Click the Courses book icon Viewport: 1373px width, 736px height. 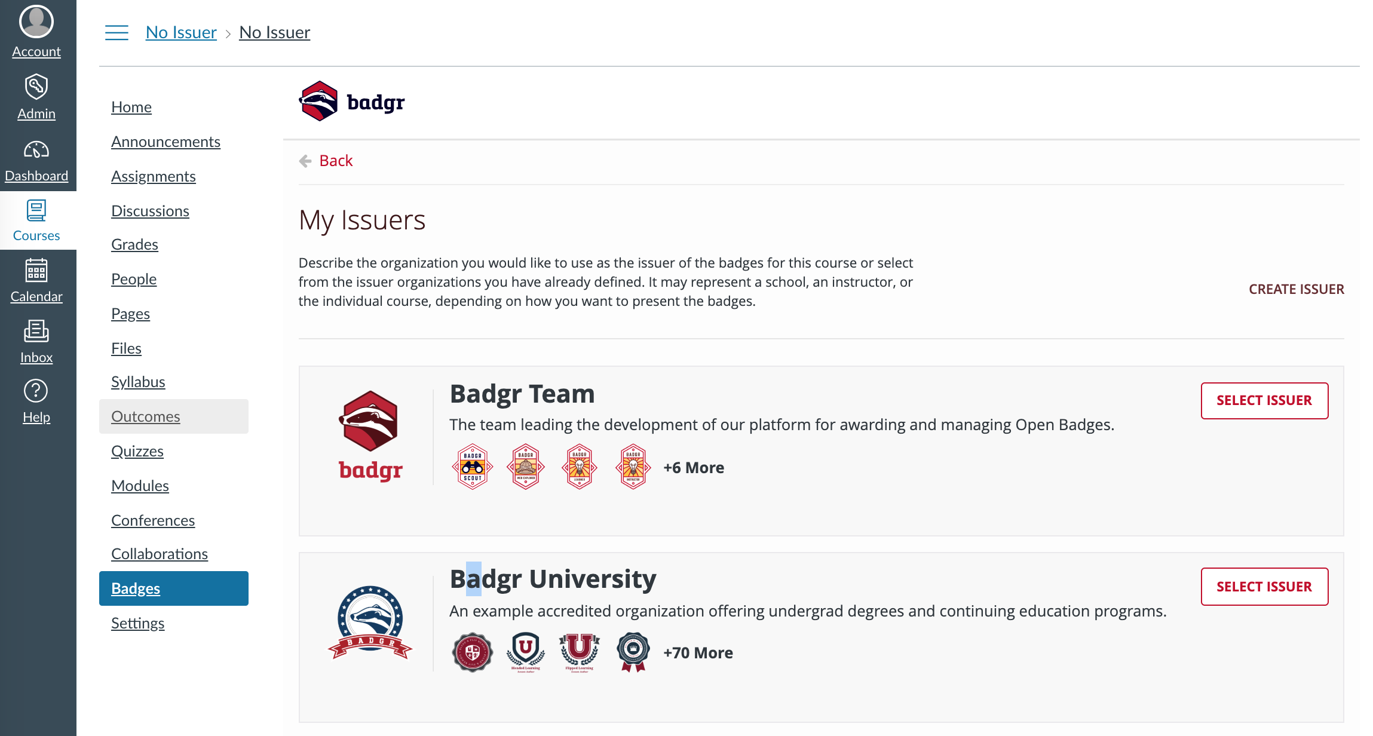click(x=36, y=210)
